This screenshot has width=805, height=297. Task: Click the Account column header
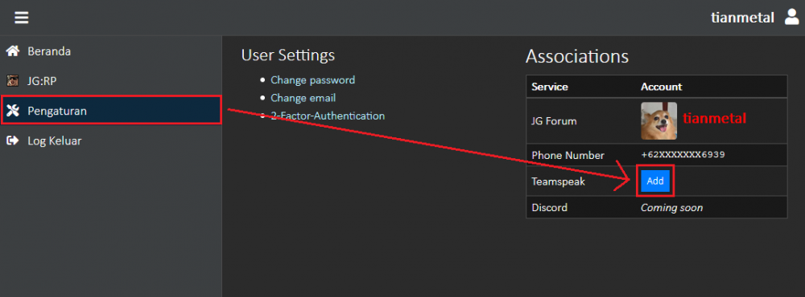point(661,87)
